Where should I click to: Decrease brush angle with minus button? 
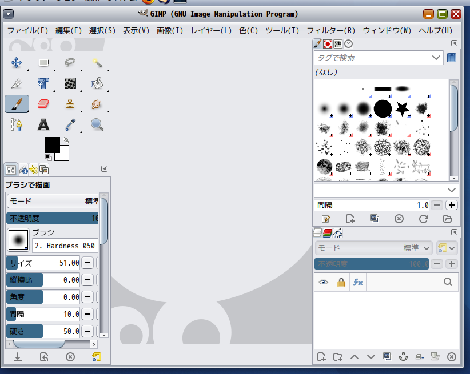pos(87,297)
